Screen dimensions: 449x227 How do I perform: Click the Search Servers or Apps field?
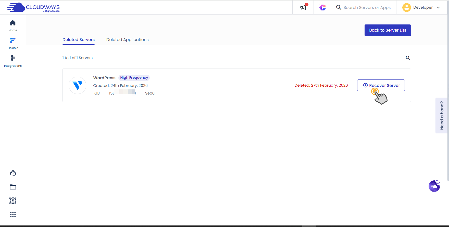point(367,7)
